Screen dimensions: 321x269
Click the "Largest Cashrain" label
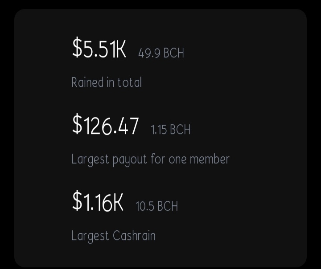(x=113, y=236)
